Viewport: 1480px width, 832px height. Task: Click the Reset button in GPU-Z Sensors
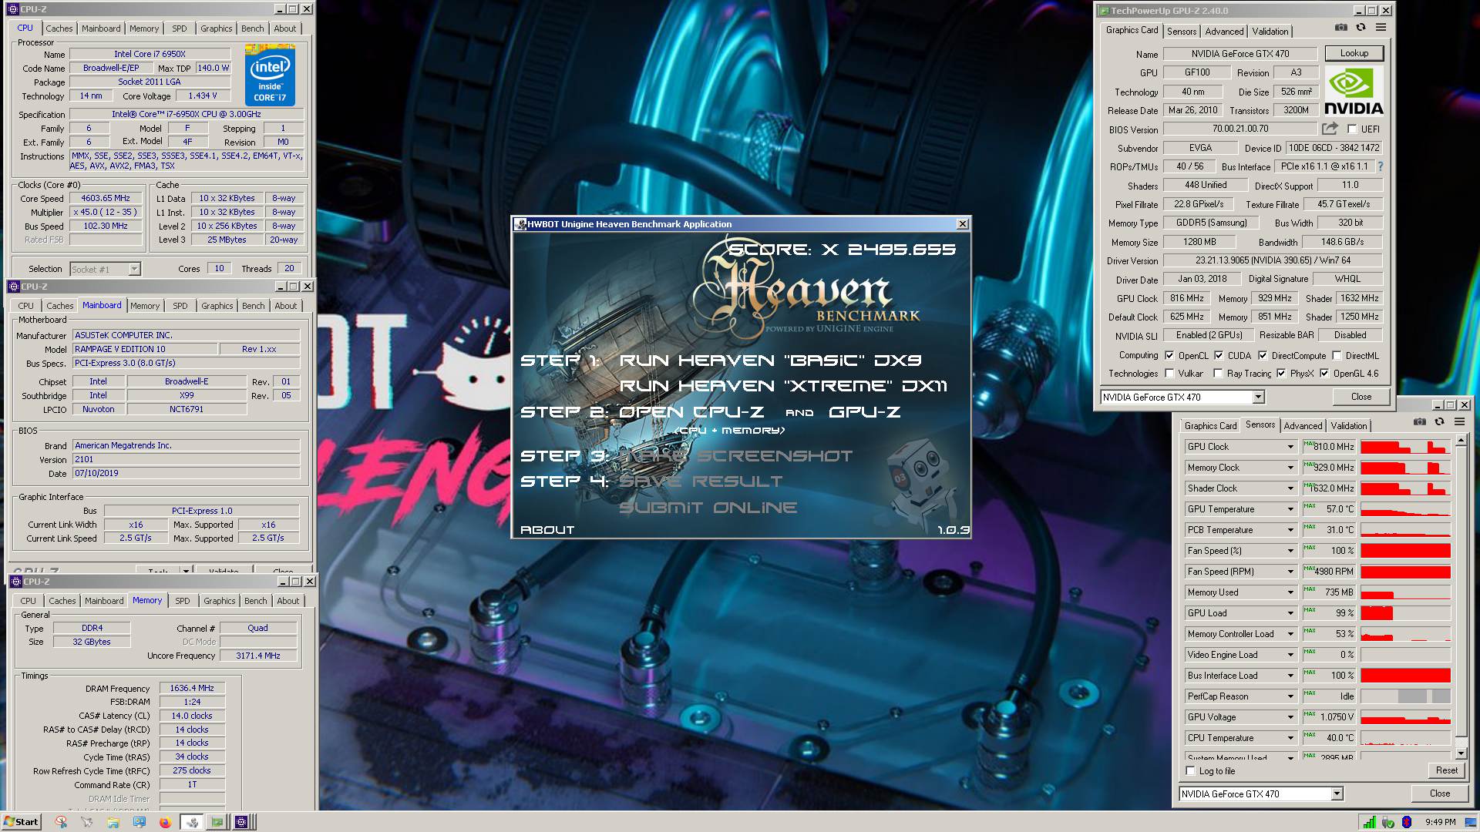(1446, 770)
